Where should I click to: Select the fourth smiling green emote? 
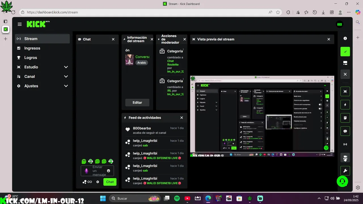click(104, 161)
